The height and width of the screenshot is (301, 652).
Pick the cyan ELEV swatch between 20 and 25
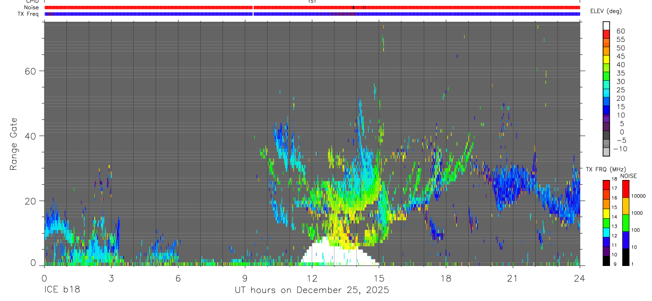606,93
